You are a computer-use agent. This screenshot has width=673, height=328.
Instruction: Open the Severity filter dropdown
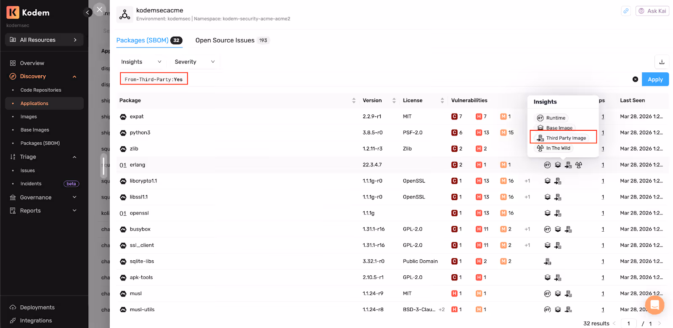pos(195,62)
